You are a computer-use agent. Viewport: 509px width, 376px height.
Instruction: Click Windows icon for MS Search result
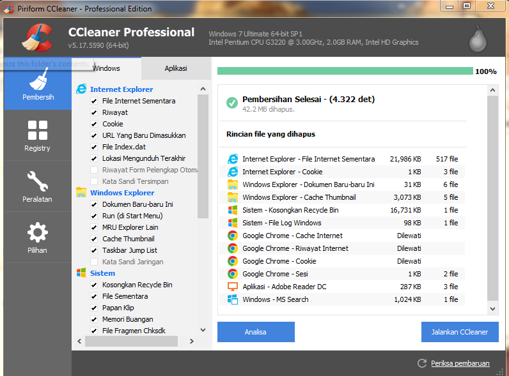point(233,299)
